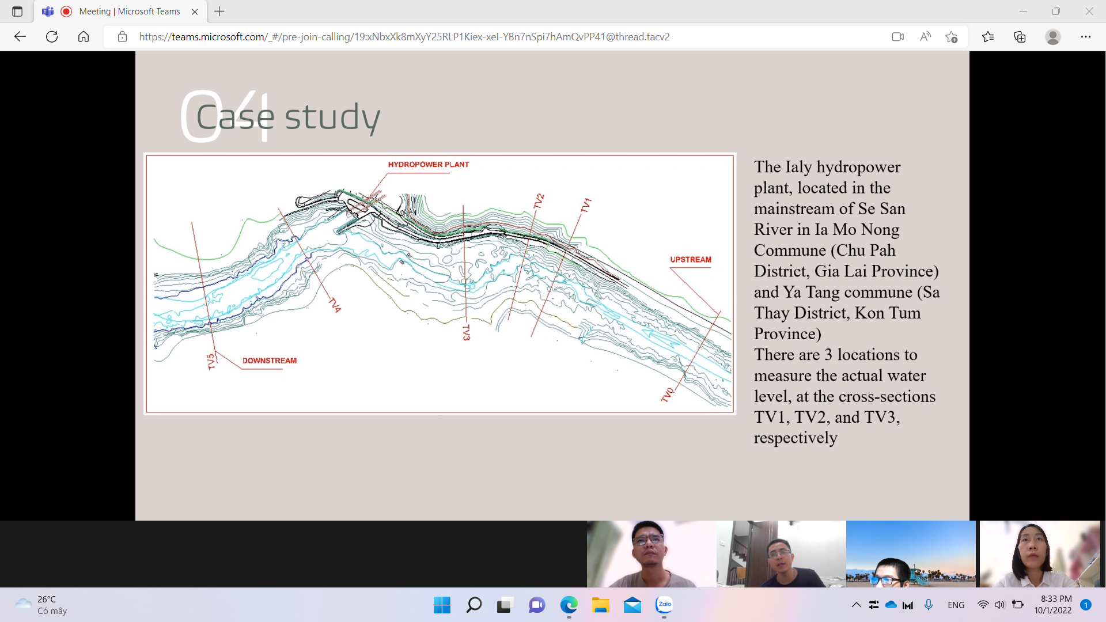Add this page to favorites
The image size is (1106, 622).
tap(952, 37)
